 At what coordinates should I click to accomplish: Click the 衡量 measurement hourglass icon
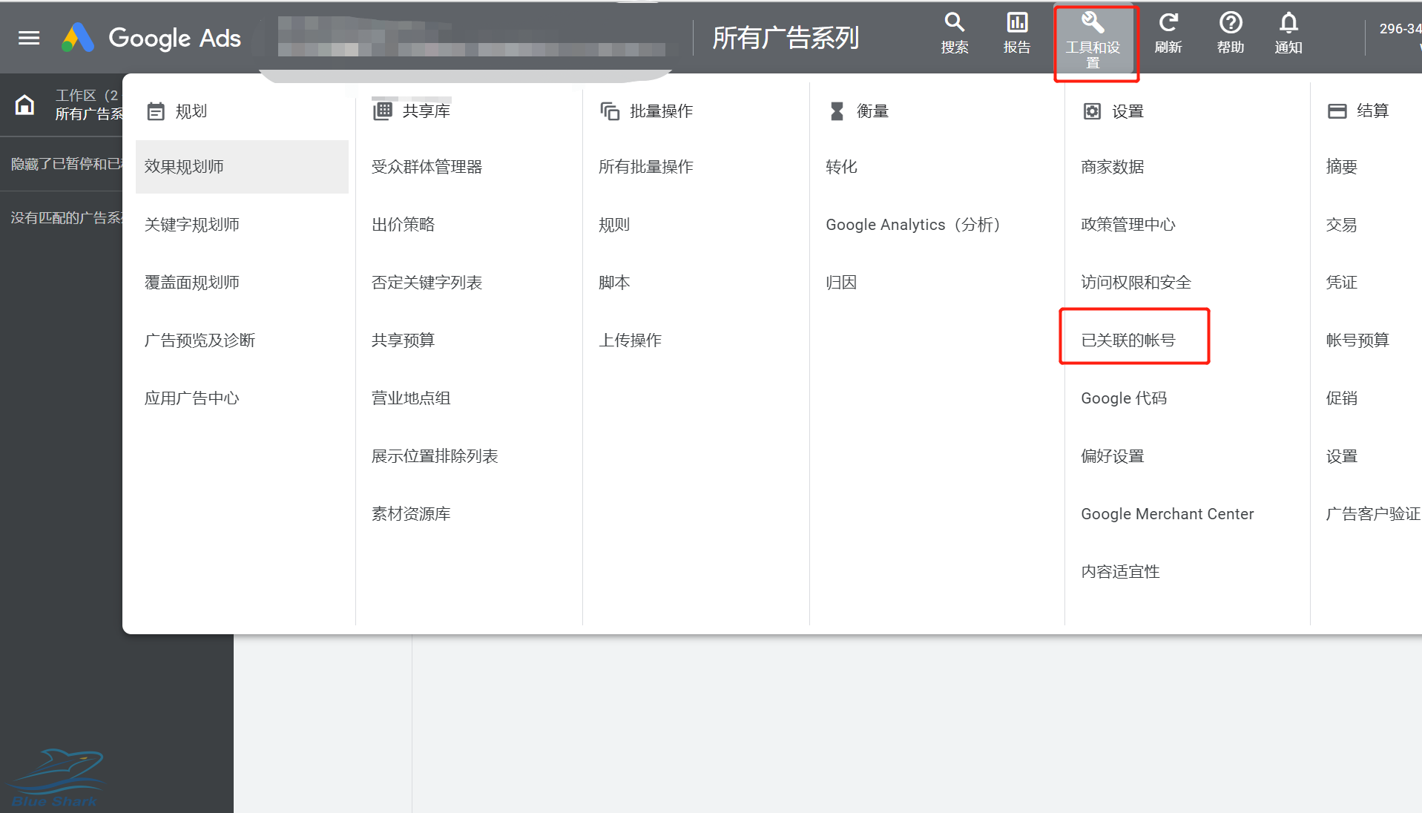(837, 111)
